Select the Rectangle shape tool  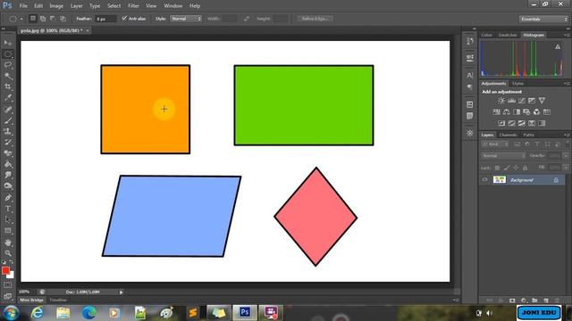click(x=8, y=231)
